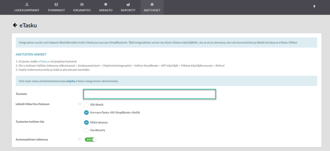
Task: Click the Lähetä tilikartta eTaskuun label
Action: pos(33,104)
